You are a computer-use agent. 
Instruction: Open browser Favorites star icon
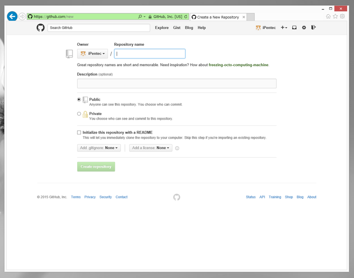(335, 16)
